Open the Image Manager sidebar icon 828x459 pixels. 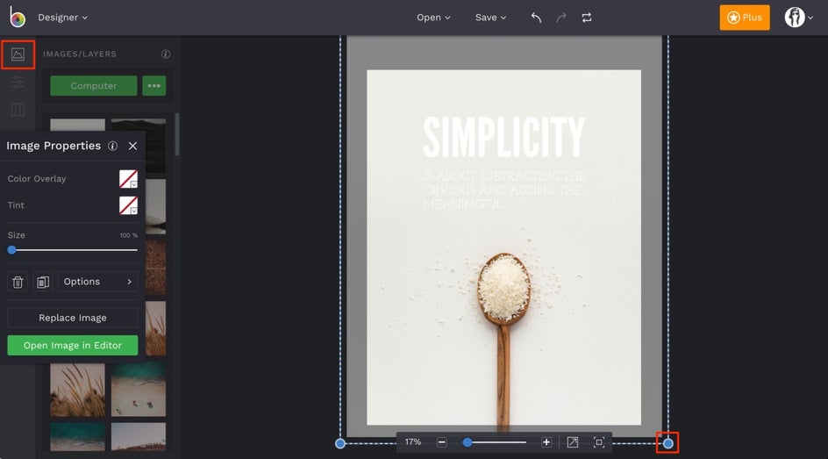click(18, 54)
